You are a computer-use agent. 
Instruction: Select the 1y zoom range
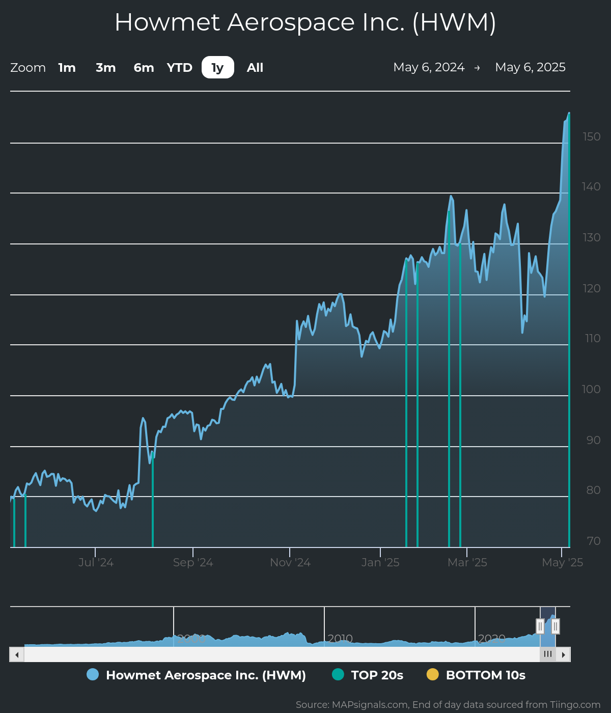pyautogui.click(x=218, y=67)
